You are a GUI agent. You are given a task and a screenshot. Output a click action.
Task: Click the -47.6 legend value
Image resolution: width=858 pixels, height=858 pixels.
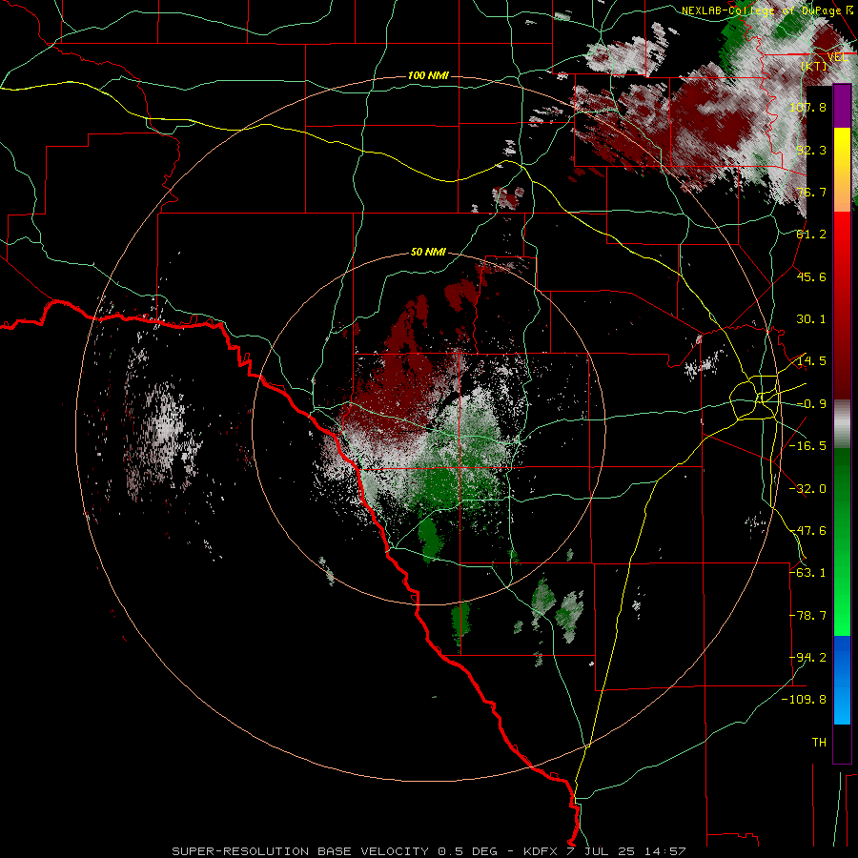pyautogui.click(x=807, y=531)
